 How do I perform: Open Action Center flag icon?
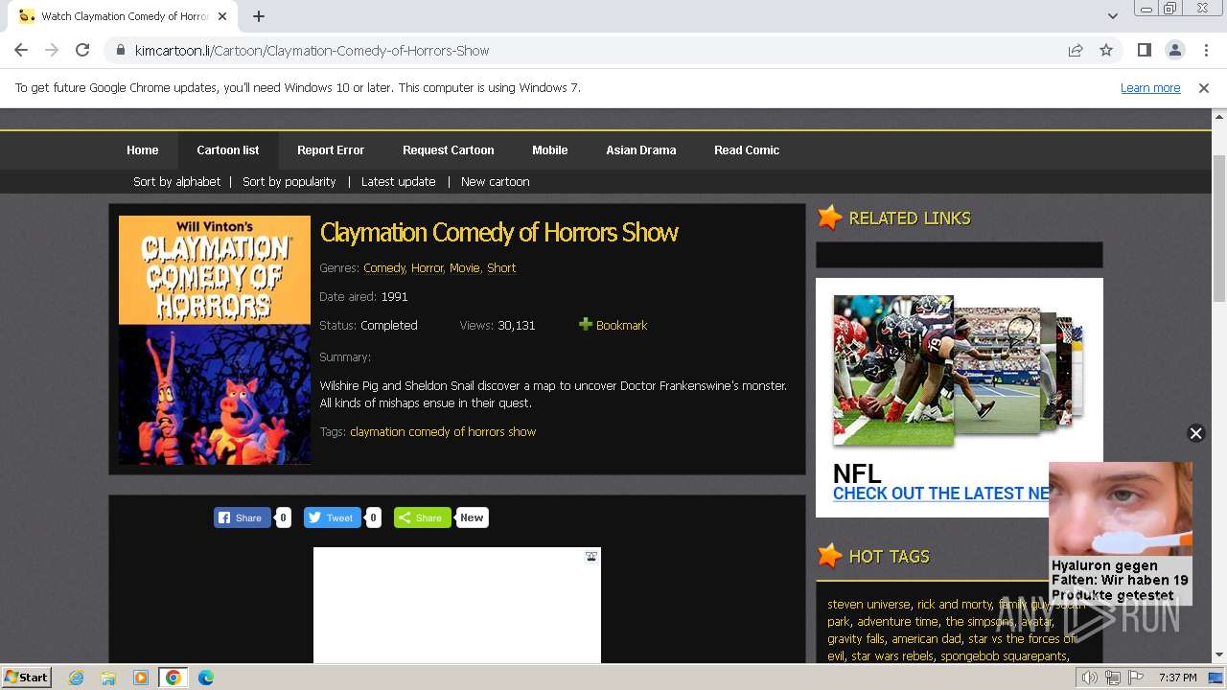pos(1135,678)
